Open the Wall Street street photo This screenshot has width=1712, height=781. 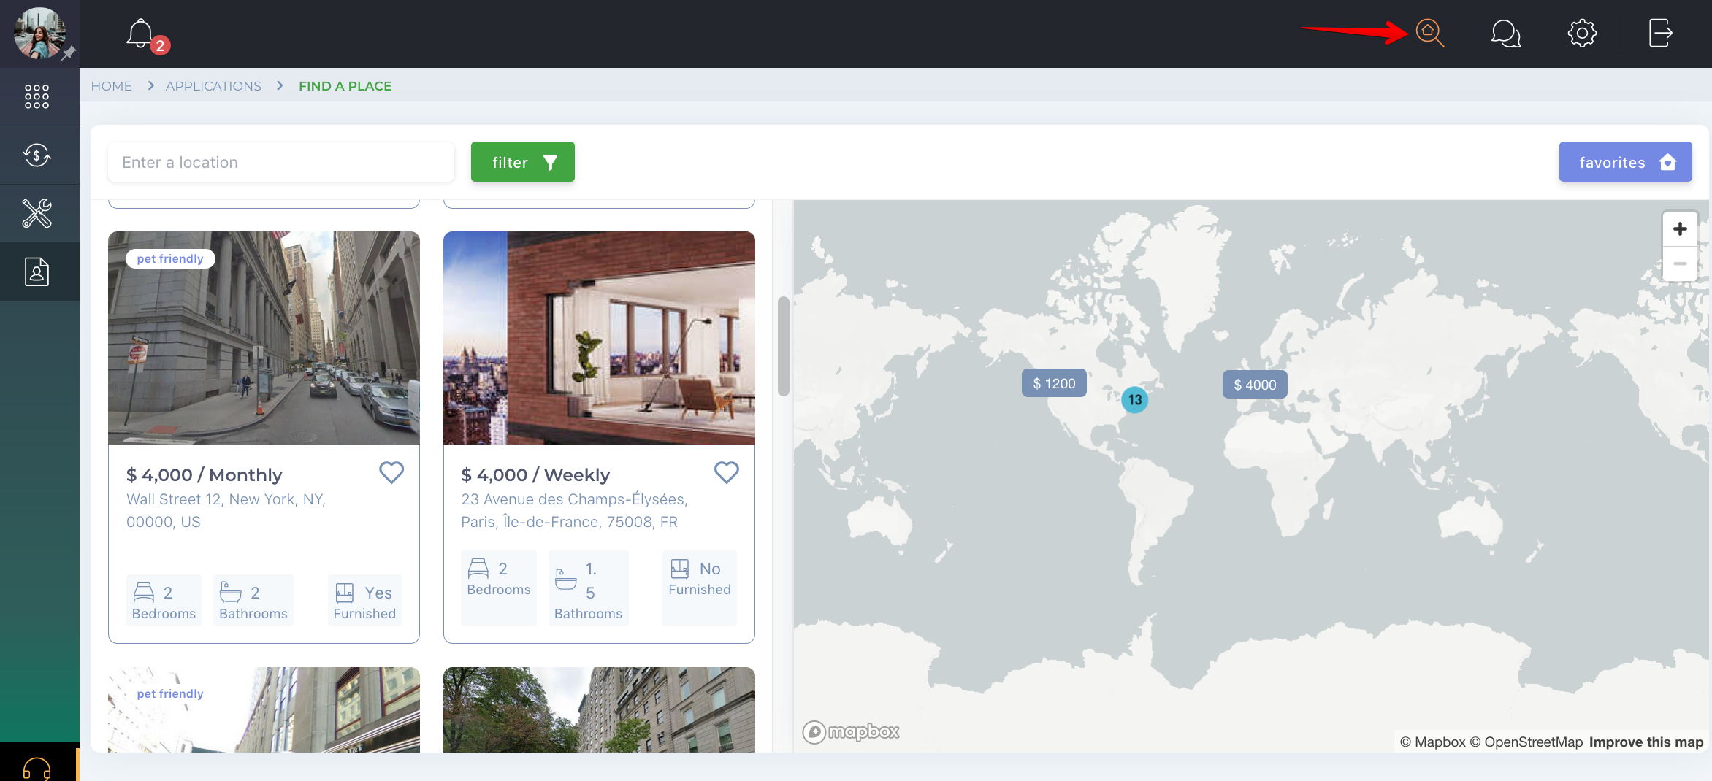click(x=264, y=338)
